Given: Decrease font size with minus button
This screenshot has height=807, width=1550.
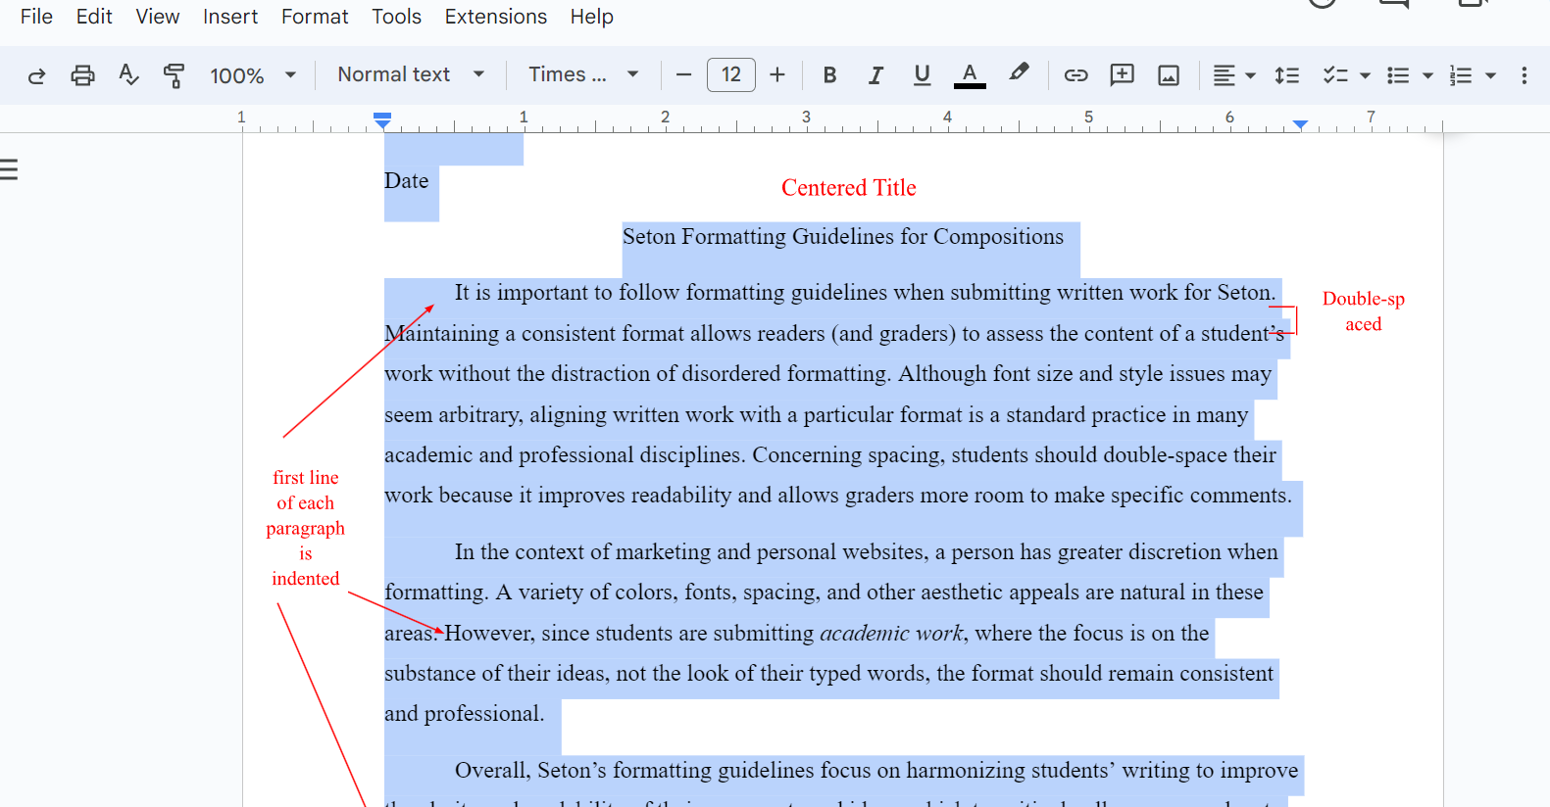Looking at the screenshot, I should tap(684, 74).
